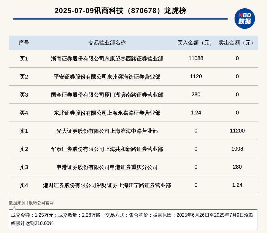267x233 pixels.
Task: Click the 交易营业部名称 column header
Action: point(107,43)
